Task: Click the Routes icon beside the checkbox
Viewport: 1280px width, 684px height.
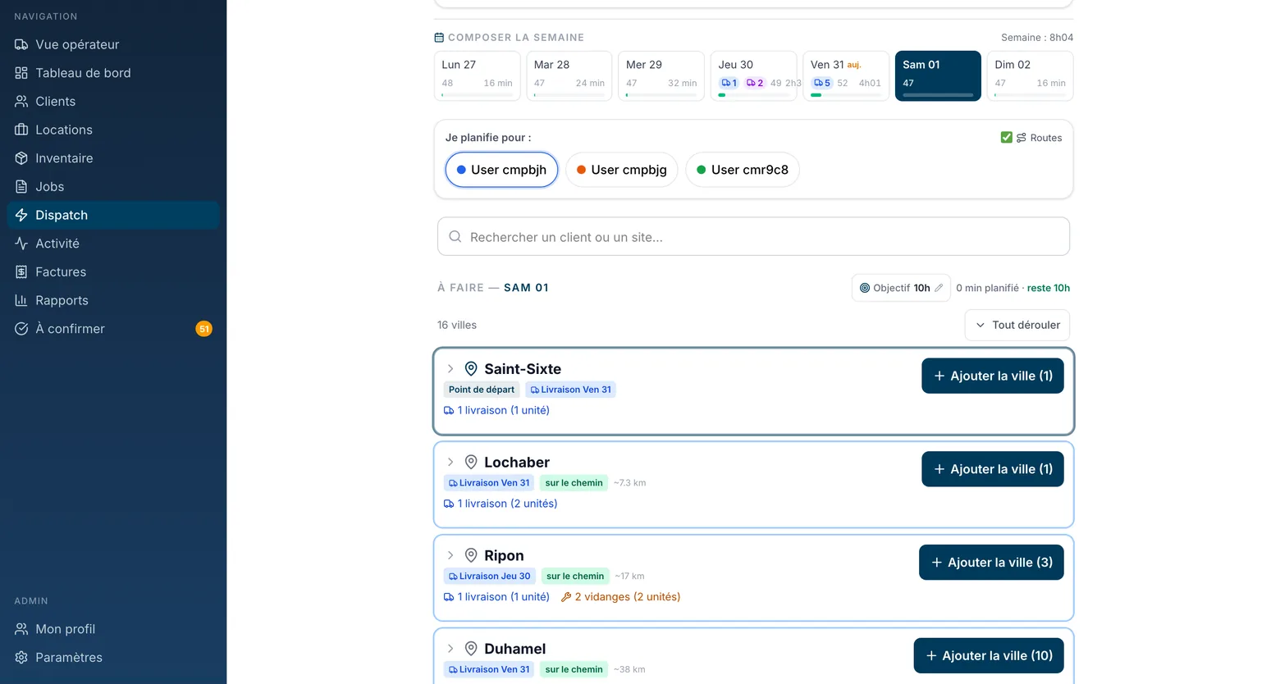Action: [x=1022, y=138]
